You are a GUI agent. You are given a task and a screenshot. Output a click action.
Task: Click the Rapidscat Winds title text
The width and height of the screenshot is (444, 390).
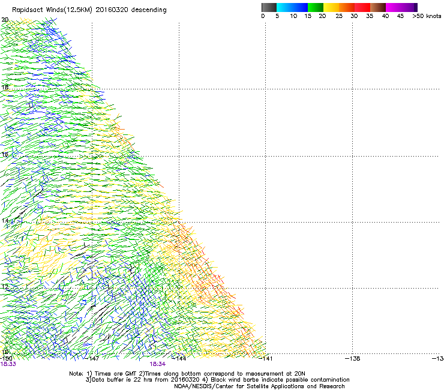tap(89, 10)
